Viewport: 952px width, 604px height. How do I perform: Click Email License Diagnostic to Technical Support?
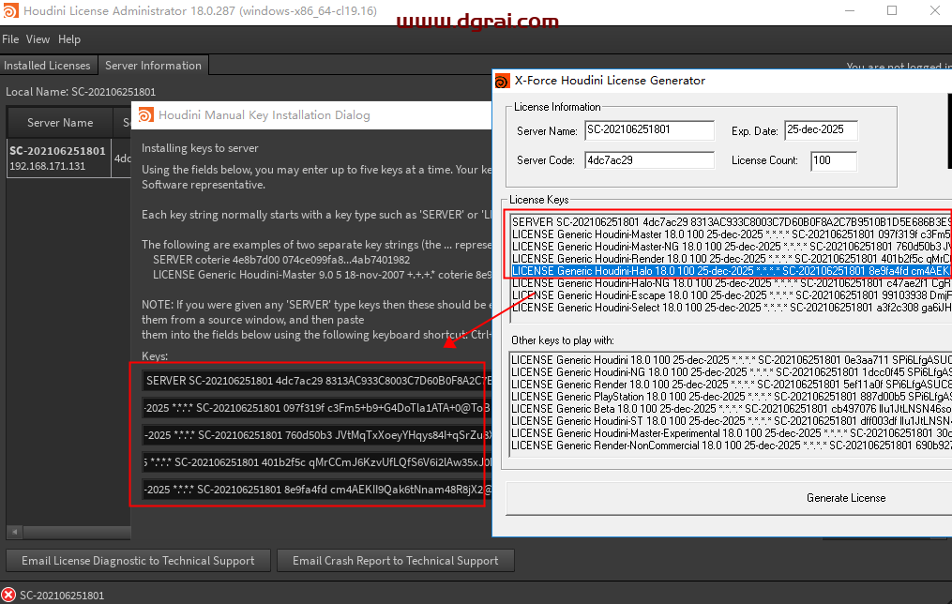[x=138, y=561]
